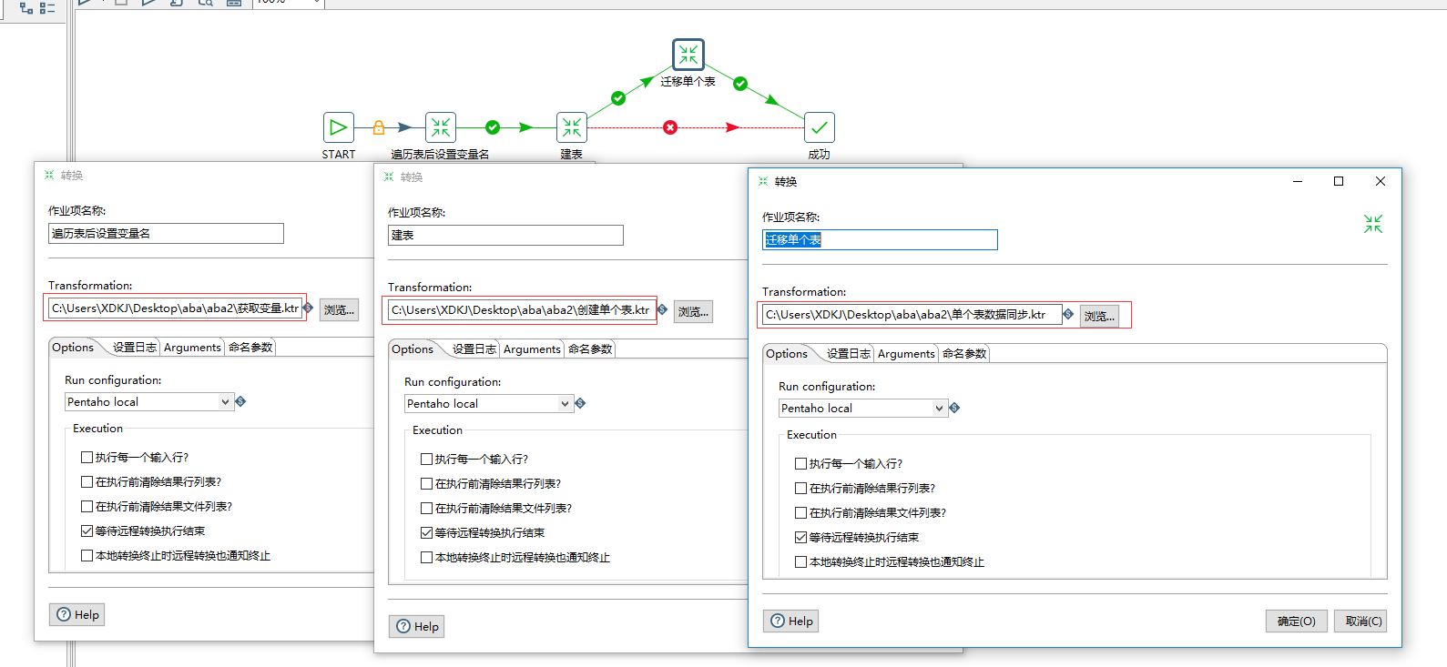Image resolution: width=1447 pixels, height=667 pixels.
Task: Open Help in 建表 dialog
Action: click(417, 626)
